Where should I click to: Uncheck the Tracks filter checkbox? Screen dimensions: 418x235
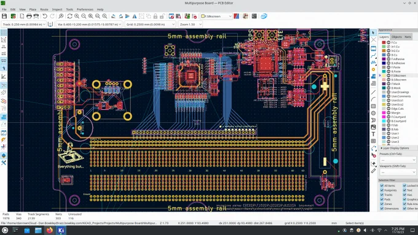point(382,195)
